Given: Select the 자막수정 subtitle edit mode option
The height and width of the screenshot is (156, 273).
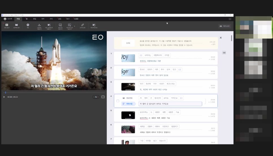Looking at the screenshot, I should [x=128, y=104].
